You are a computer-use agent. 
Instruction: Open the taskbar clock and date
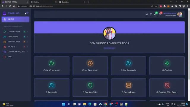click(x=181, y=104)
